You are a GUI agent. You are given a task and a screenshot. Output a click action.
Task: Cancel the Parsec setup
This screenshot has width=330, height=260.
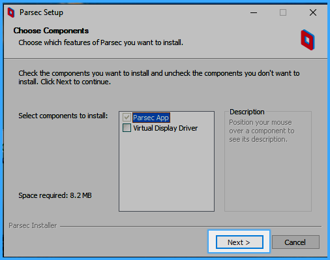coord(295,242)
